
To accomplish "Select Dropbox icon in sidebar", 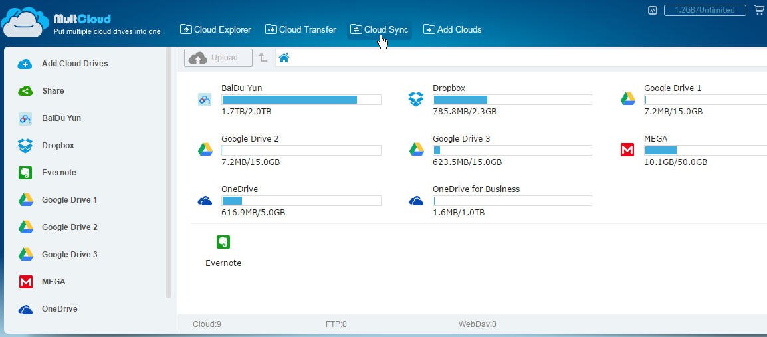I will (25, 146).
